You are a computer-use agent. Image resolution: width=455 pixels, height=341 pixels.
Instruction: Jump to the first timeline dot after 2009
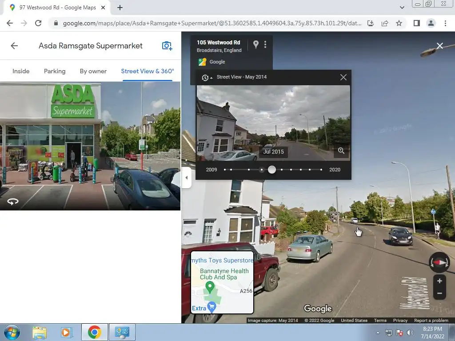pyautogui.click(x=225, y=170)
